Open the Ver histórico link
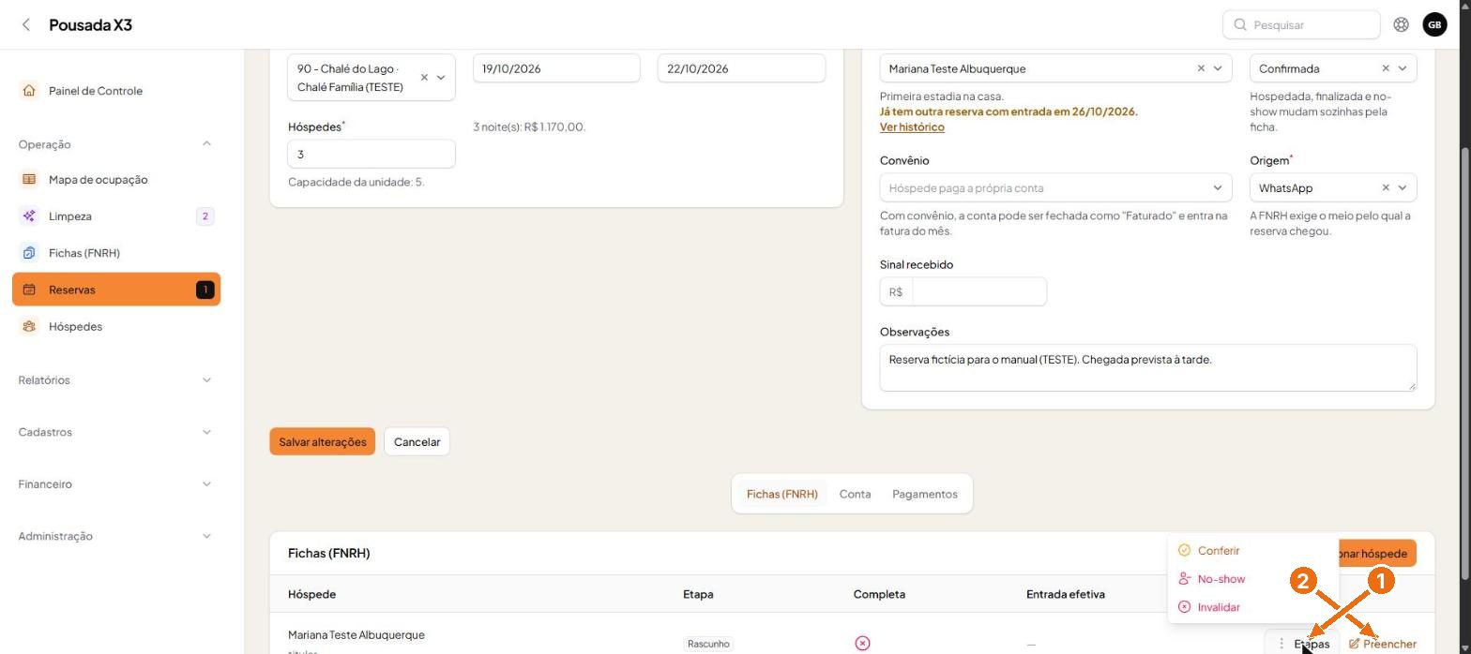The width and height of the screenshot is (1471, 654). pyautogui.click(x=912, y=126)
